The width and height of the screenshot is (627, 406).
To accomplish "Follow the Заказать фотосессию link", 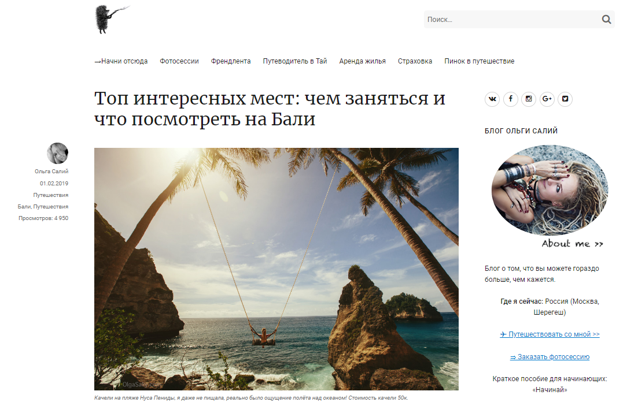I will pos(549,356).
